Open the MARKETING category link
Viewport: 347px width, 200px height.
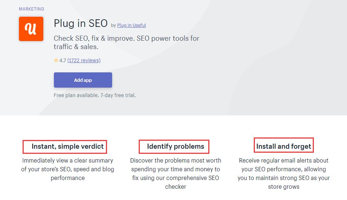click(31, 9)
